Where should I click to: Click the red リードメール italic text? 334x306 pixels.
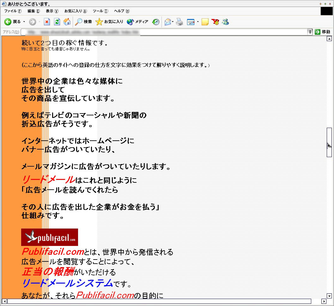pos(49,180)
